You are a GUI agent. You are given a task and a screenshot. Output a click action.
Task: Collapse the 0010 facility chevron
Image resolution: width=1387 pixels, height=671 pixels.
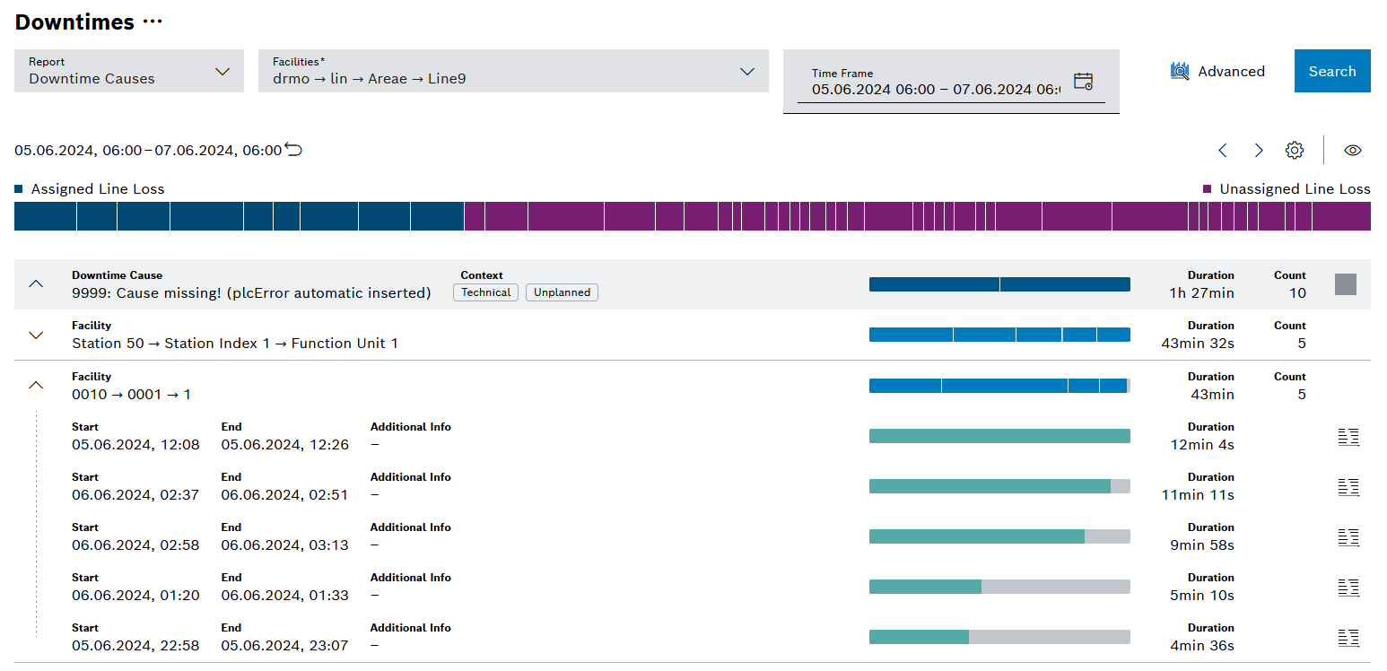click(36, 385)
